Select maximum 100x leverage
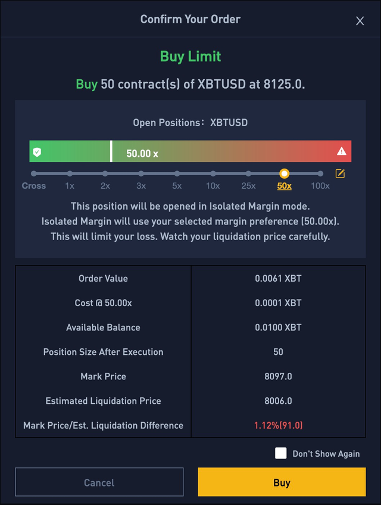 [320, 174]
